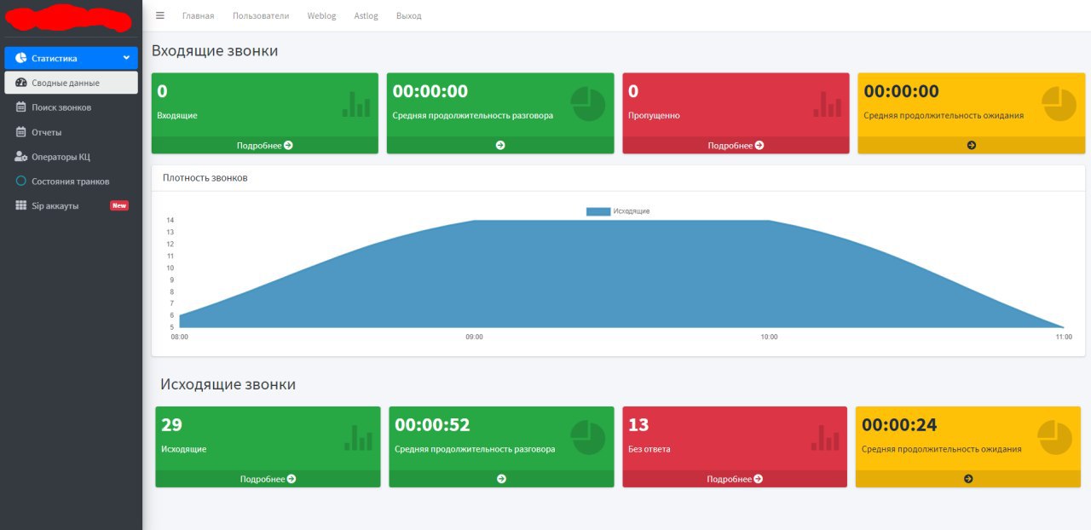The width and height of the screenshot is (1091, 530).
Task: Open Подробнее on the Исходящие card
Action: [x=268, y=479]
